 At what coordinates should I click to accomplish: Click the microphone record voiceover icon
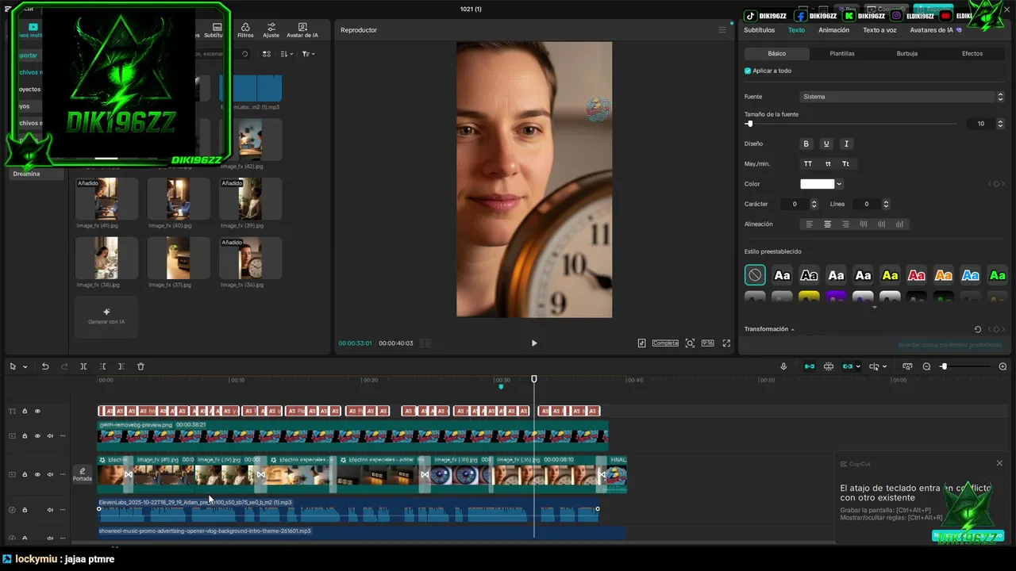coord(783,366)
